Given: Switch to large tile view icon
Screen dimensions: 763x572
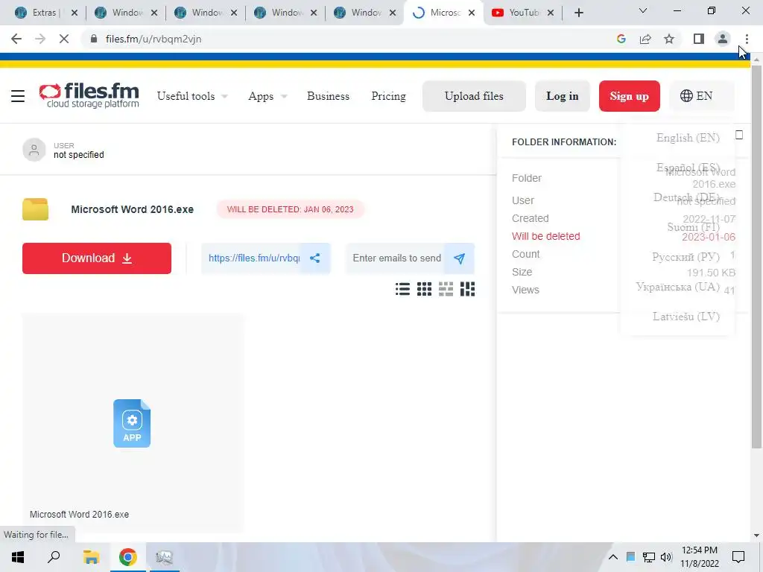Looking at the screenshot, I should pyautogui.click(x=446, y=289).
